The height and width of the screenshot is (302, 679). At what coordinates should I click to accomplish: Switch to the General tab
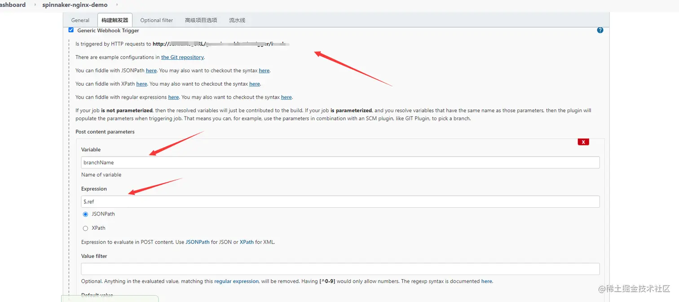[x=80, y=20]
